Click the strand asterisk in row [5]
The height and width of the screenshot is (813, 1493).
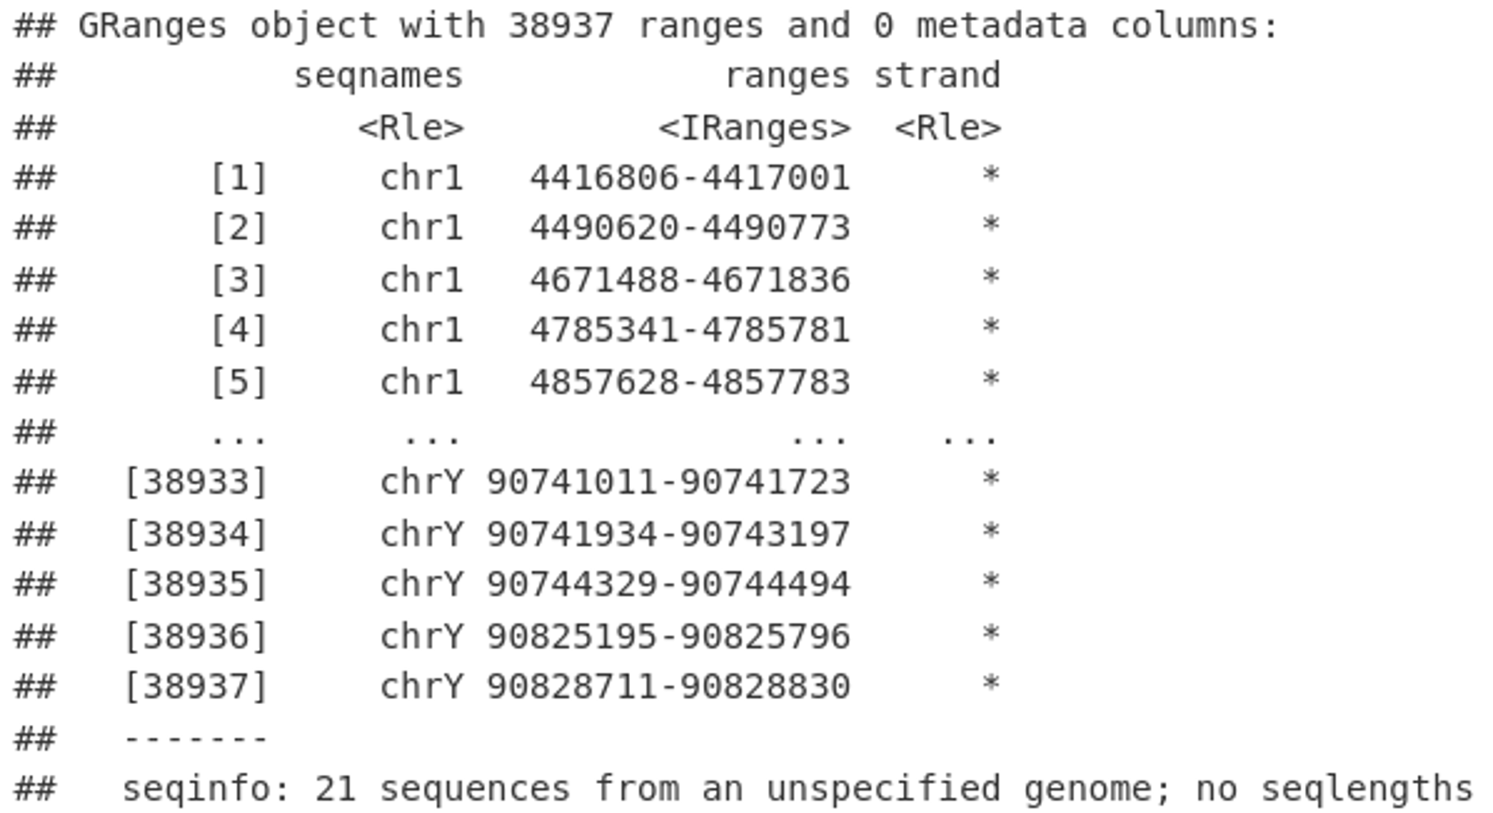[x=991, y=380]
